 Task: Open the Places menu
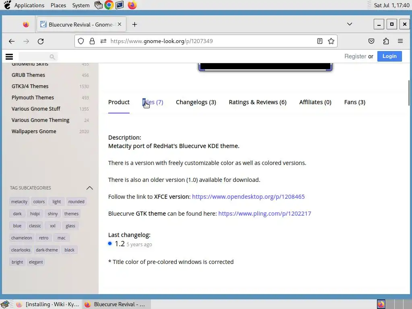(58, 5)
